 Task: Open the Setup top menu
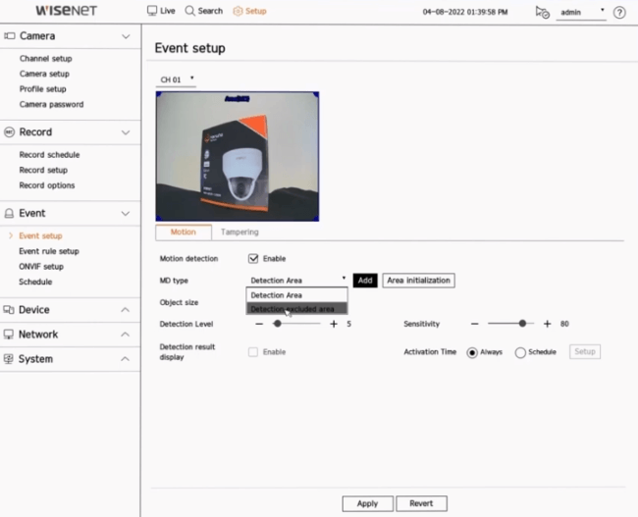tap(250, 11)
